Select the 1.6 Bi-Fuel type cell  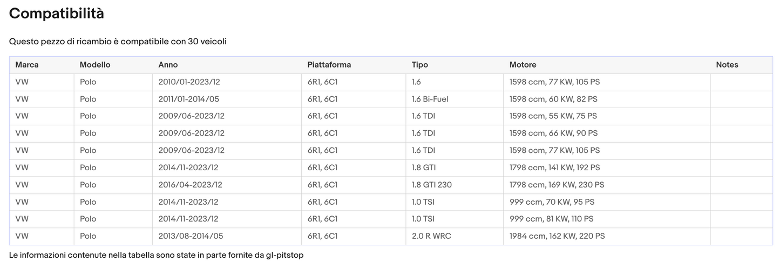(x=430, y=99)
